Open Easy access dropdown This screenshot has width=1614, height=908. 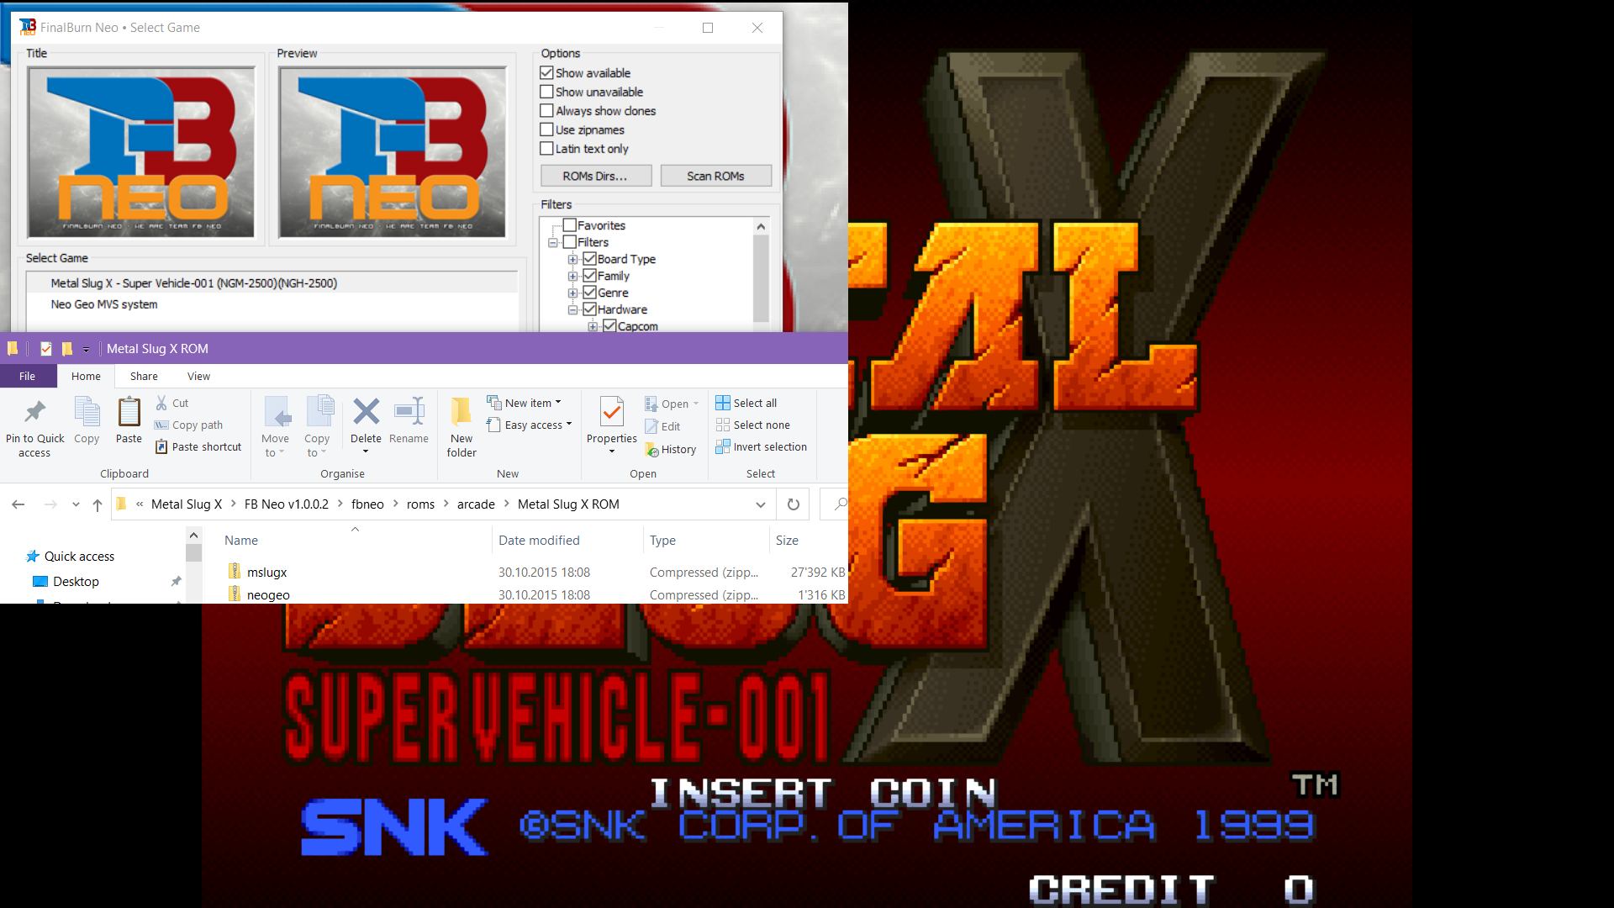(530, 425)
